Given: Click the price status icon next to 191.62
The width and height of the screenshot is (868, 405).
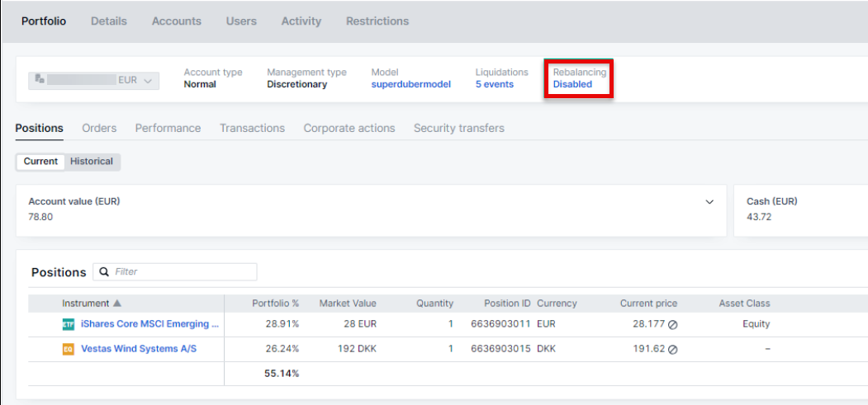Looking at the screenshot, I should pyautogui.click(x=672, y=350).
